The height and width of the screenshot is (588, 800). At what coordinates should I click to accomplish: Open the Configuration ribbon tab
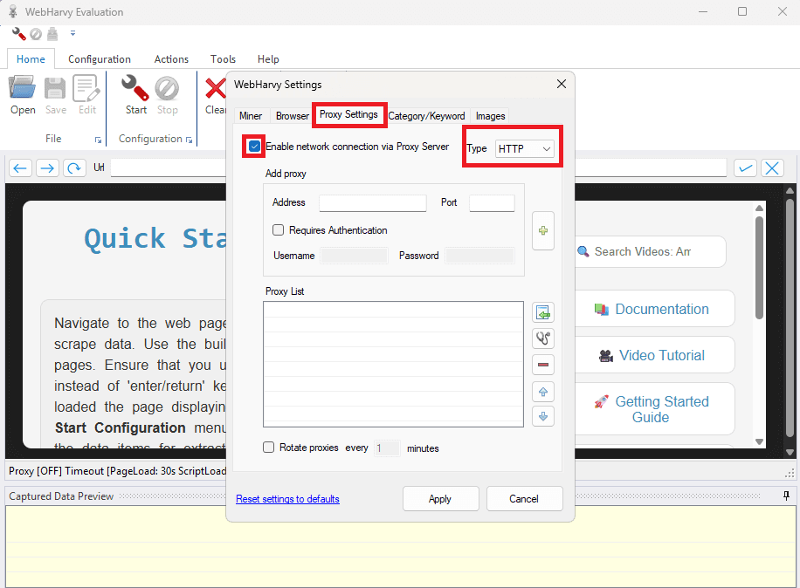[x=99, y=58]
